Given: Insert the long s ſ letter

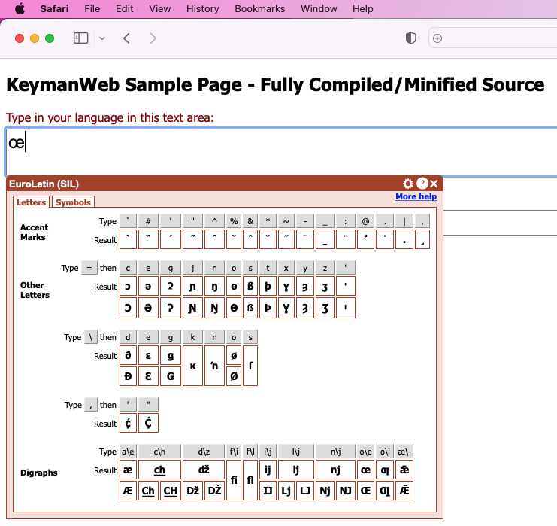Looking at the screenshot, I should (x=250, y=366).
